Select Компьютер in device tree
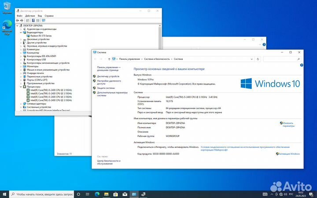The image size is (317, 198). click(33, 53)
